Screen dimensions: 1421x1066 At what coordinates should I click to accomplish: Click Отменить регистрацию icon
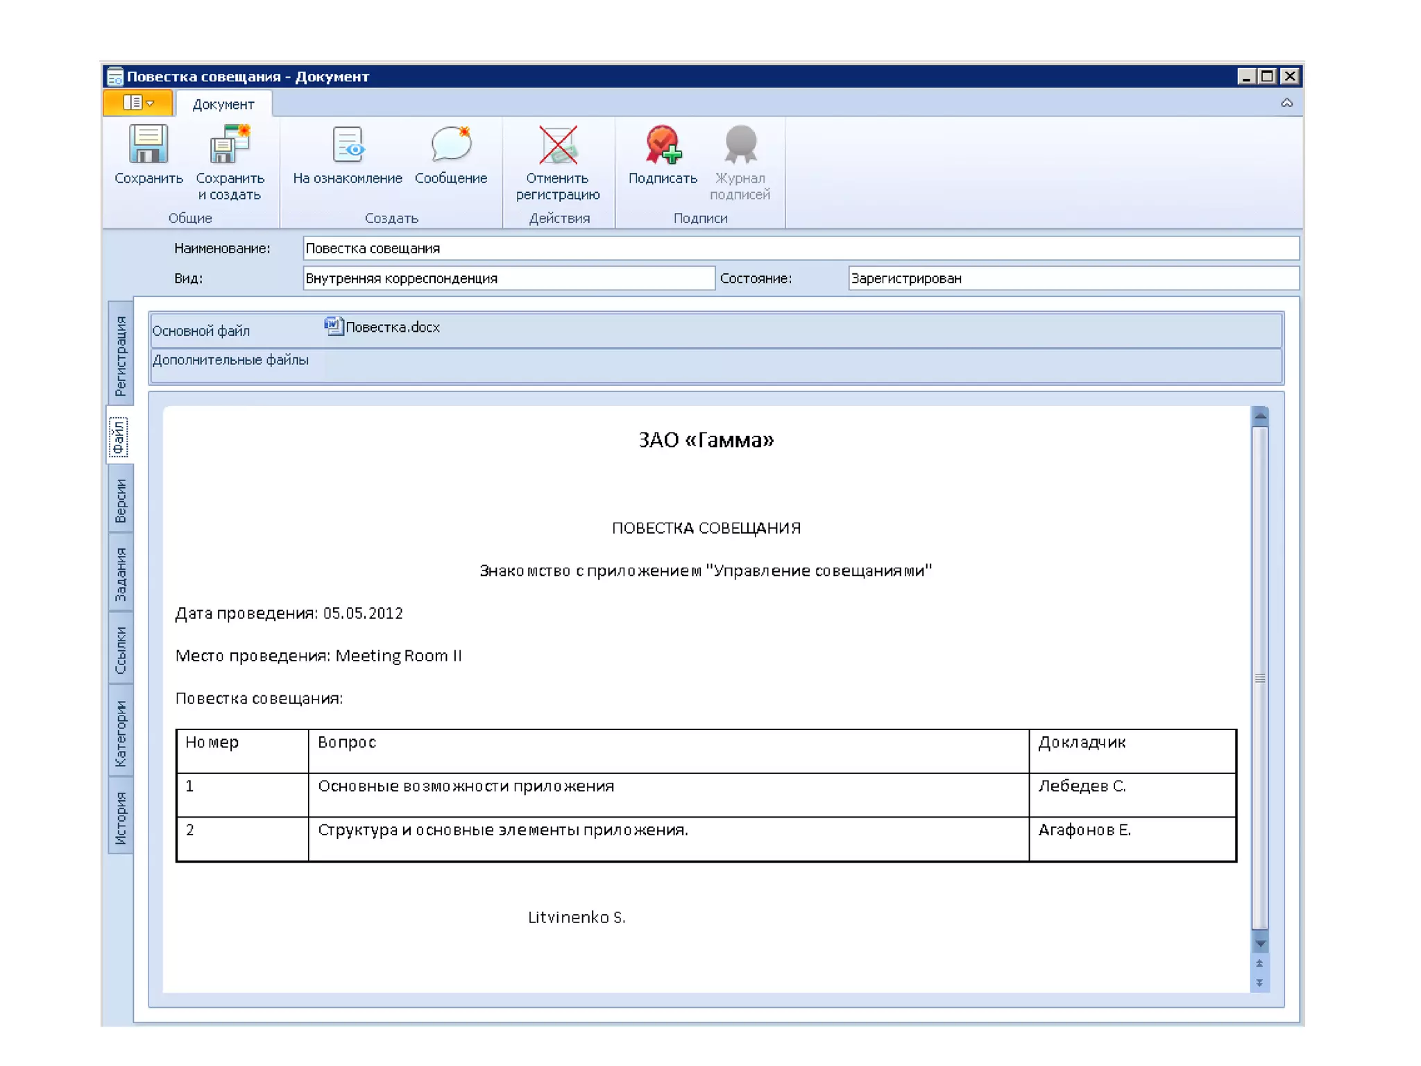pyautogui.click(x=557, y=145)
